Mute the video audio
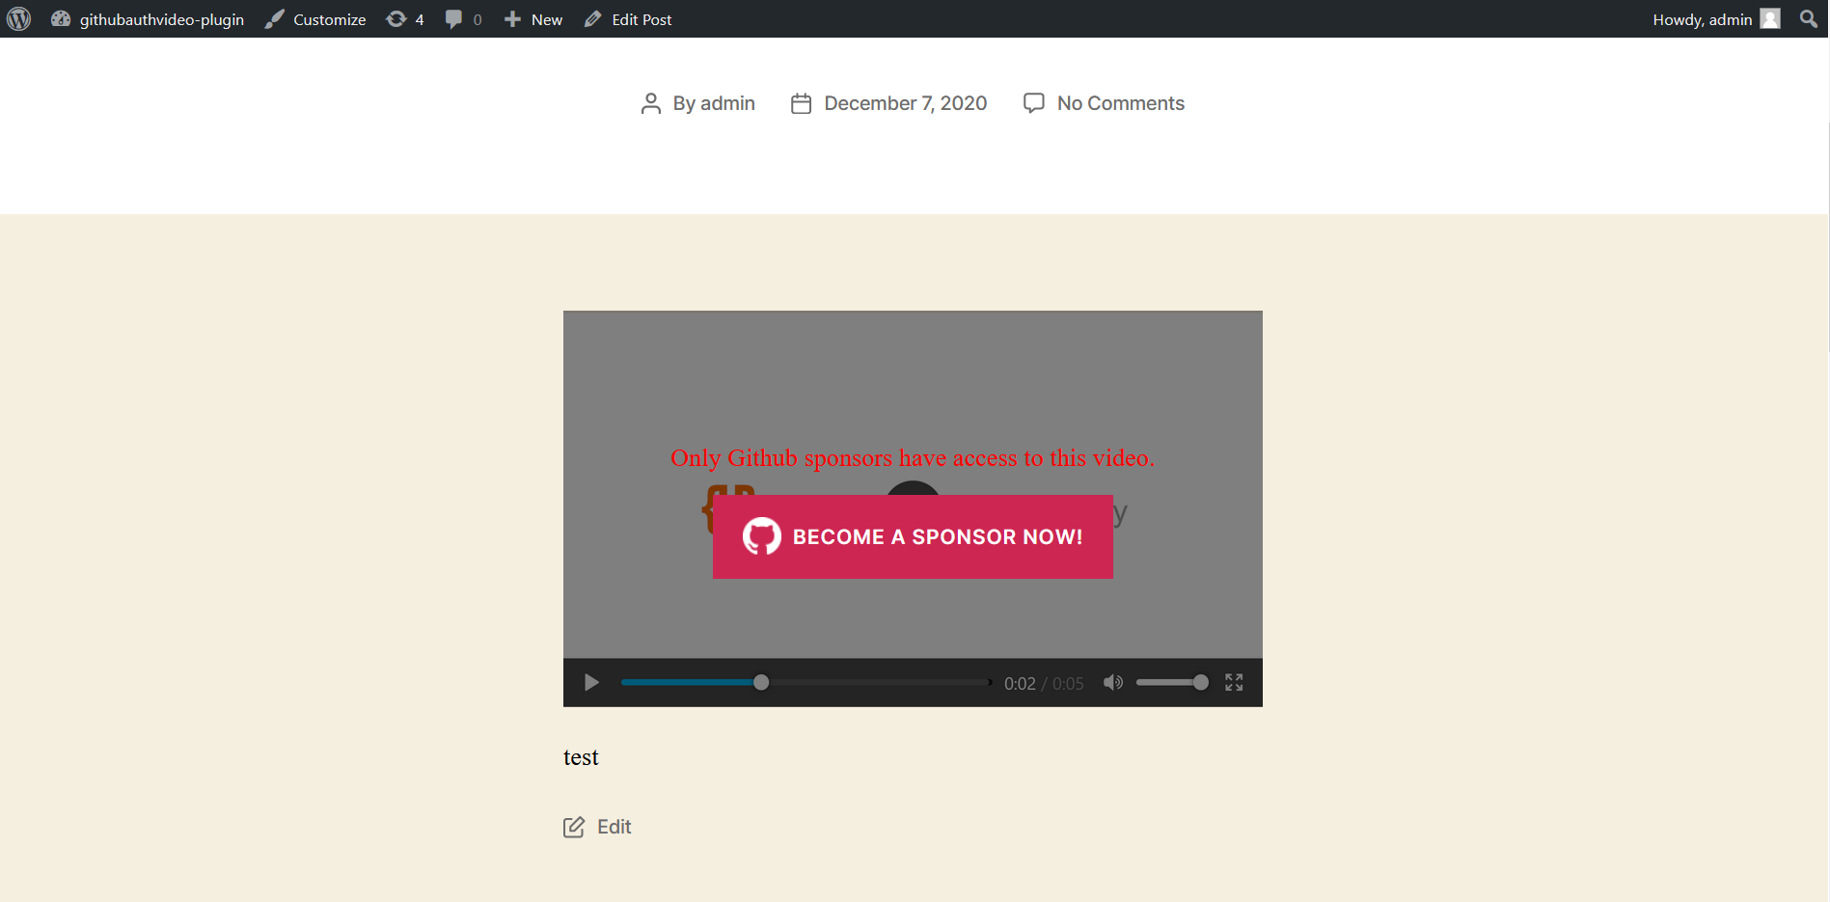This screenshot has height=902, width=1830. tap(1113, 683)
